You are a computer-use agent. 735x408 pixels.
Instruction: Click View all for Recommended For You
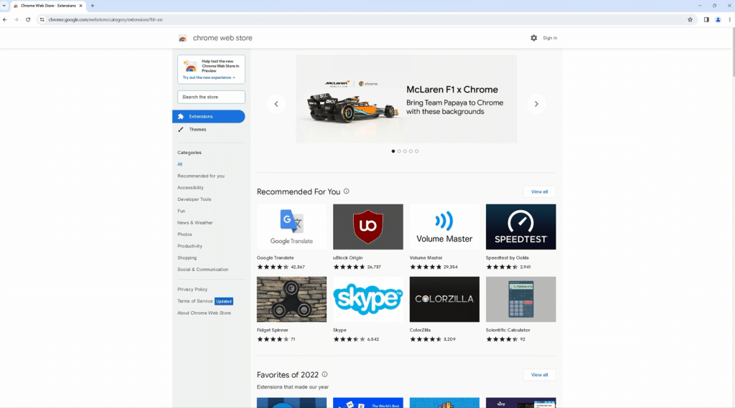click(540, 191)
